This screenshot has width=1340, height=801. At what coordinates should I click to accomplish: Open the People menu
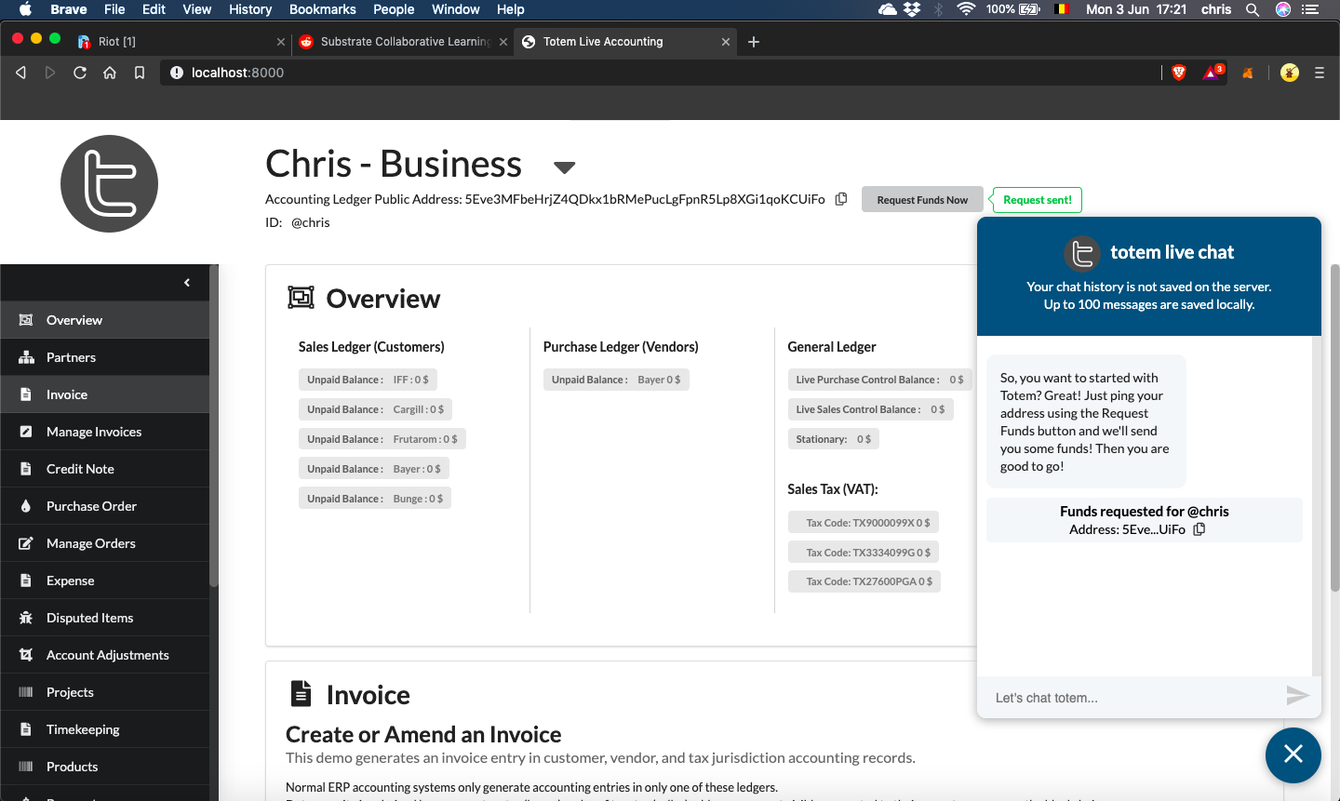point(394,9)
